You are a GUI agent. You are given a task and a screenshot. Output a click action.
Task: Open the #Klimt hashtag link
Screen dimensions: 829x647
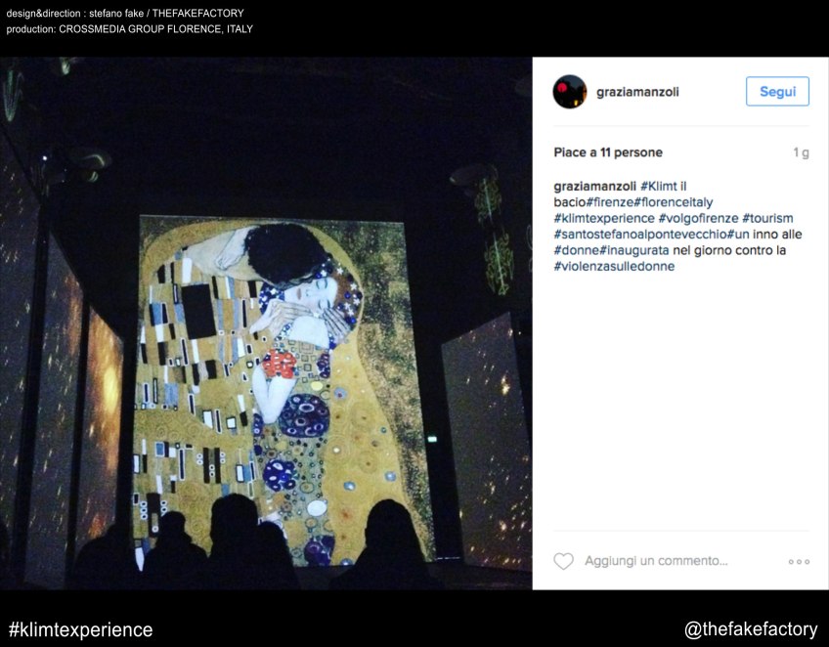click(659, 186)
